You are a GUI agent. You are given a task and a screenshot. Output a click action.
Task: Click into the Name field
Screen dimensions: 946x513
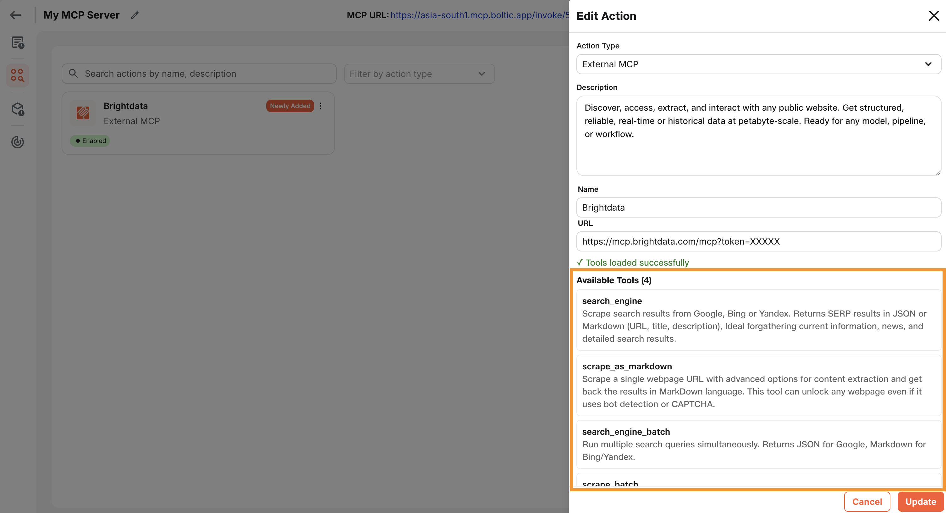click(758, 207)
